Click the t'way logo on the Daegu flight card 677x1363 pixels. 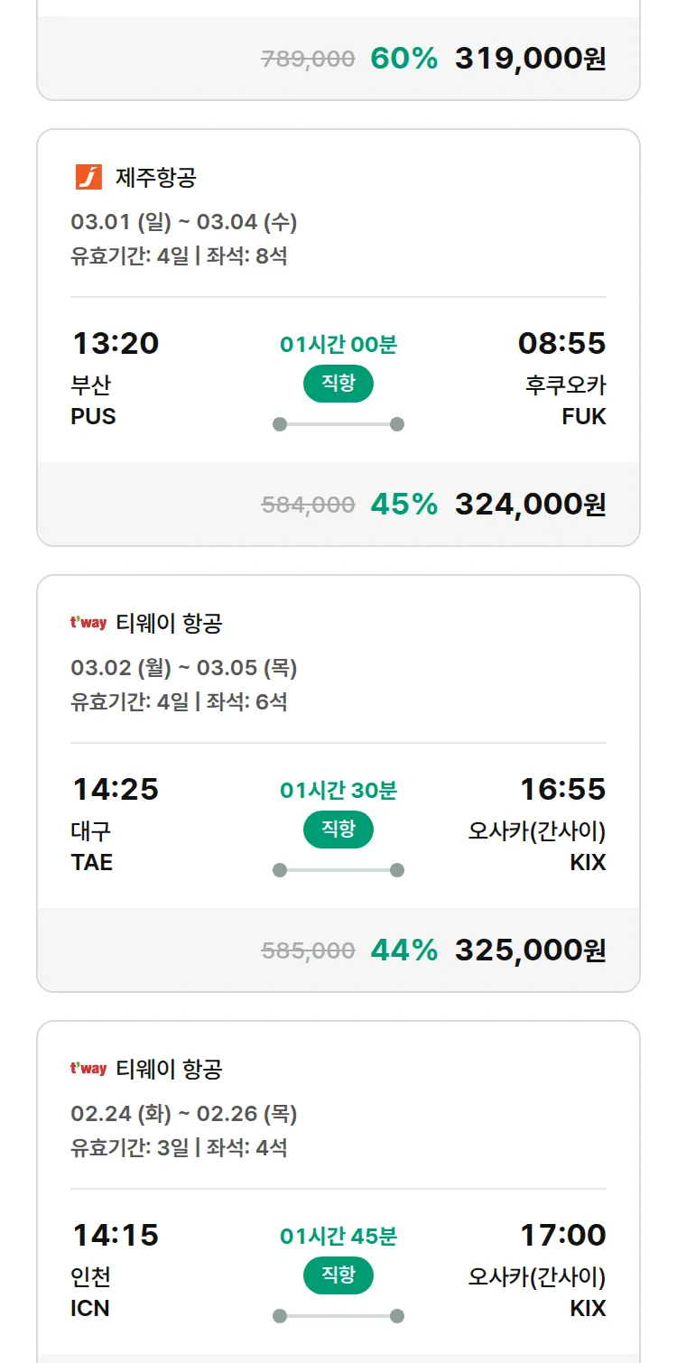pos(88,623)
